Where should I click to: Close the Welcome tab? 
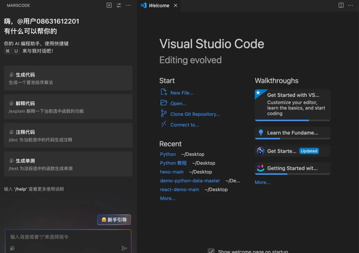click(x=176, y=6)
